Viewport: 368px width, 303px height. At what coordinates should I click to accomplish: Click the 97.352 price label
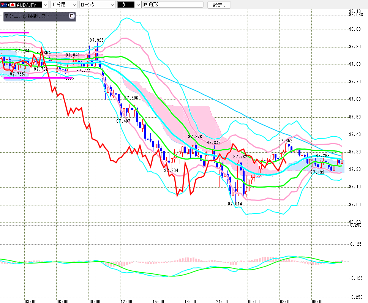click(285, 140)
